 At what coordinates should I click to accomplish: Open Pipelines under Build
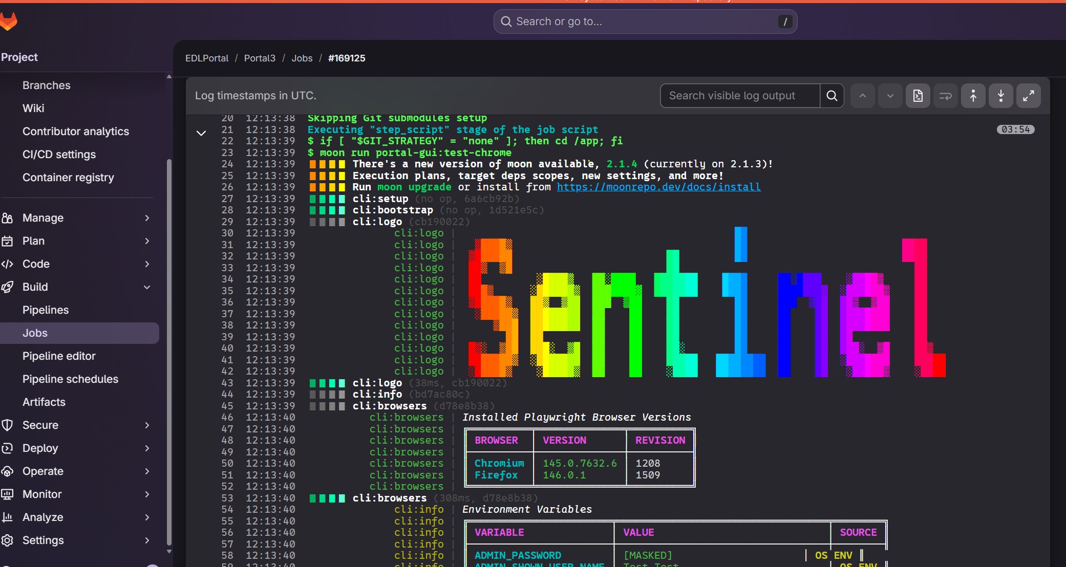46,310
